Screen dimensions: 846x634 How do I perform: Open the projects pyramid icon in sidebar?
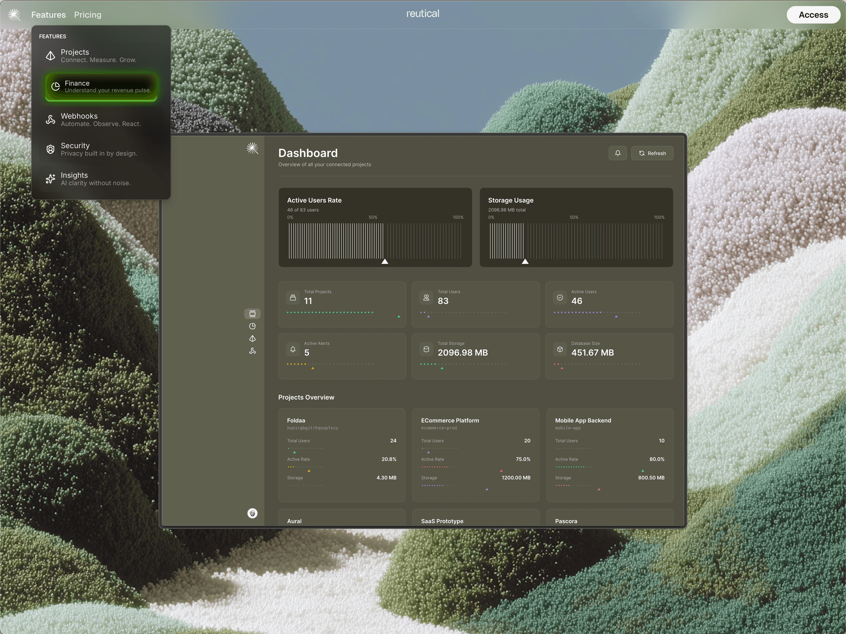point(252,338)
